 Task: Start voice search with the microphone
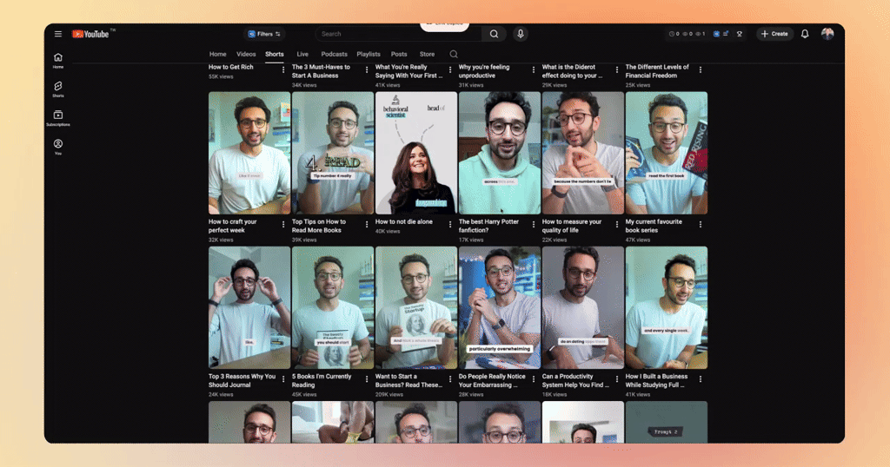click(x=520, y=34)
